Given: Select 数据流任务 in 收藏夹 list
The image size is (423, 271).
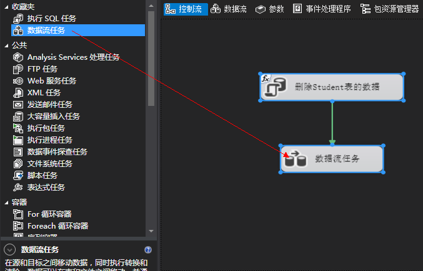Looking at the screenshot, I should (78, 31).
